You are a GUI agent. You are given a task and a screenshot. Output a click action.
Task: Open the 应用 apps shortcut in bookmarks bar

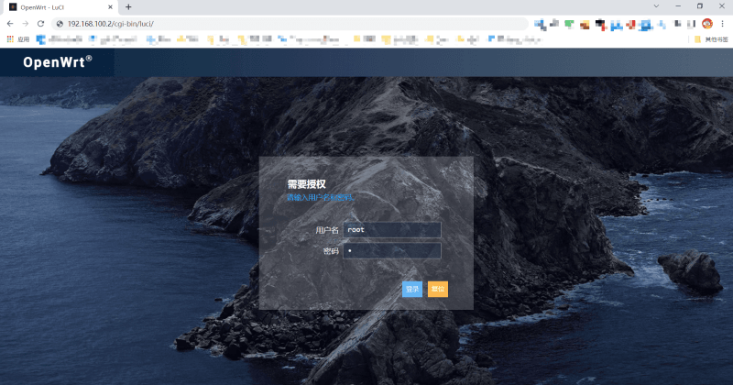pos(18,39)
